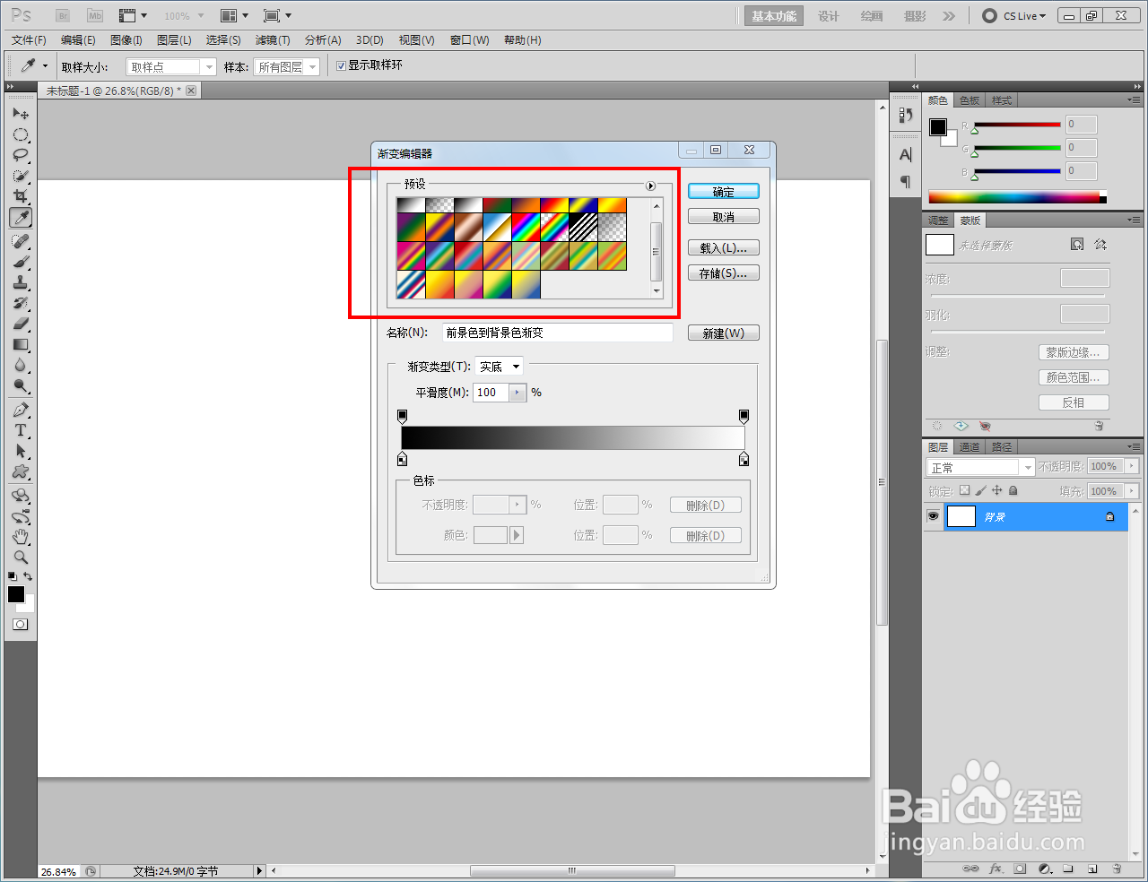This screenshot has height=882, width=1148.
Task: Open gradient presets flyout menu arrow
Action: tap(650, 186)
